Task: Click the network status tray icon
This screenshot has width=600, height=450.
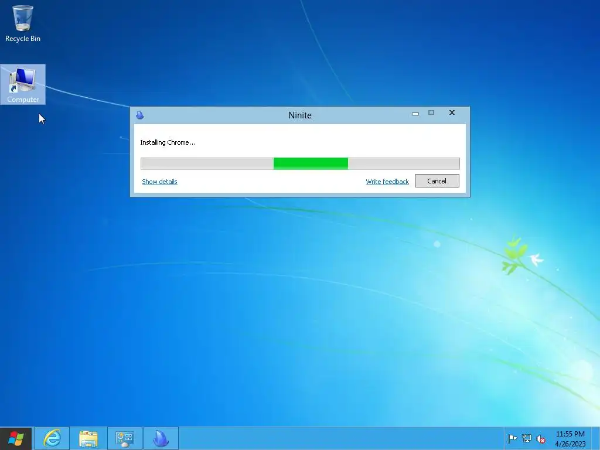Action: pyautogui.click(x=527, y=438)
